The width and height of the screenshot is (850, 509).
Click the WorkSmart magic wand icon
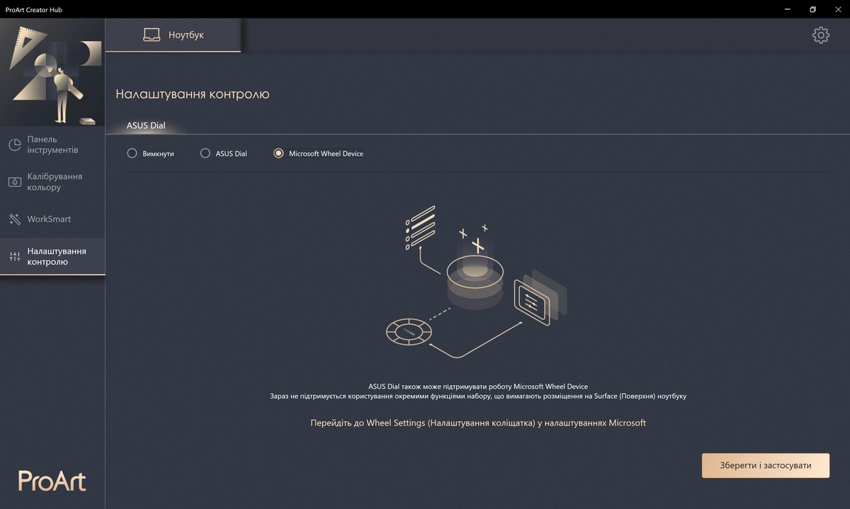(x=15, y=219)
